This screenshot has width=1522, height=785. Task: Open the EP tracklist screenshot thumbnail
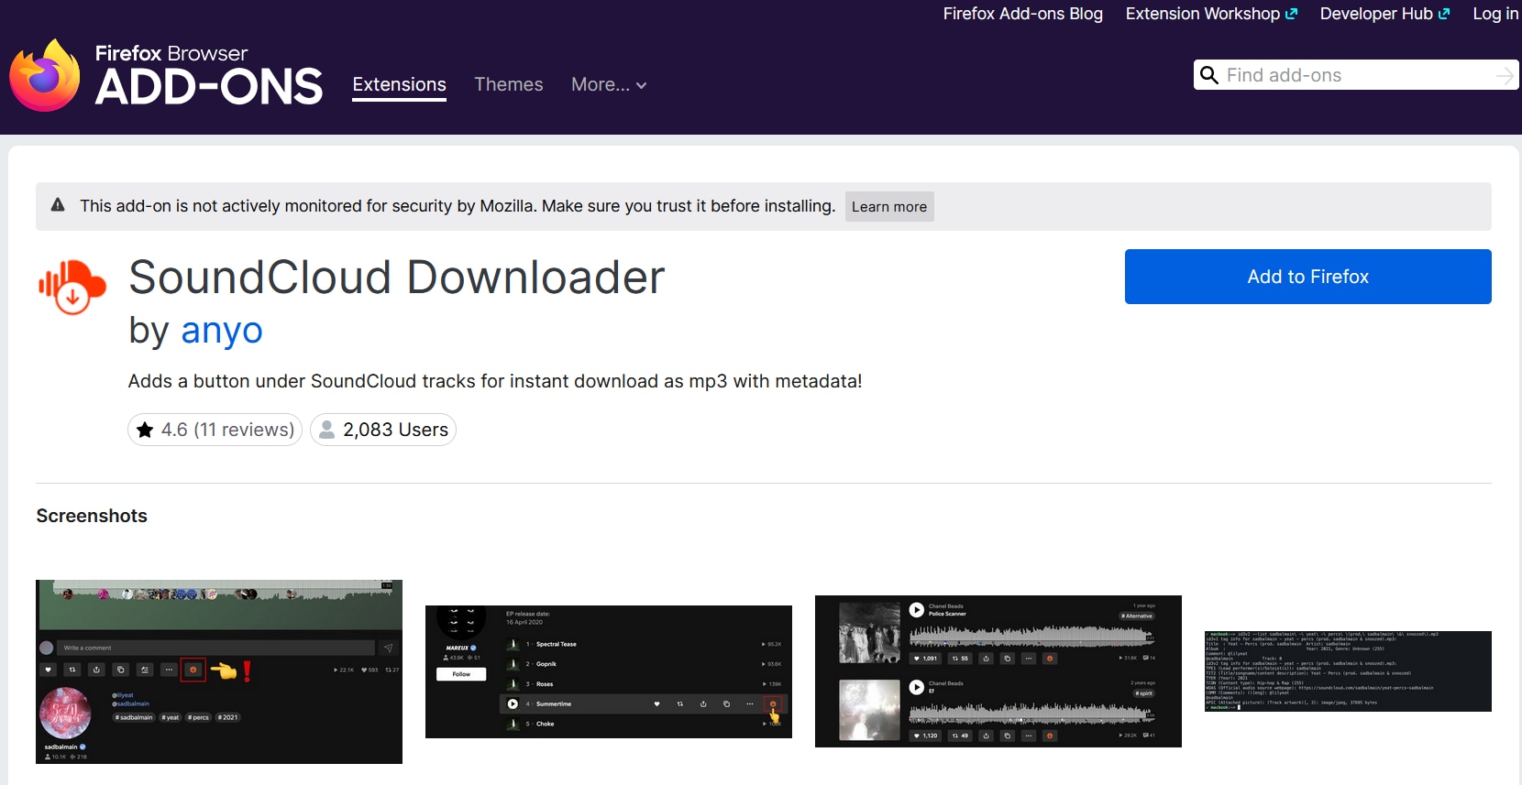pos(609,671)
